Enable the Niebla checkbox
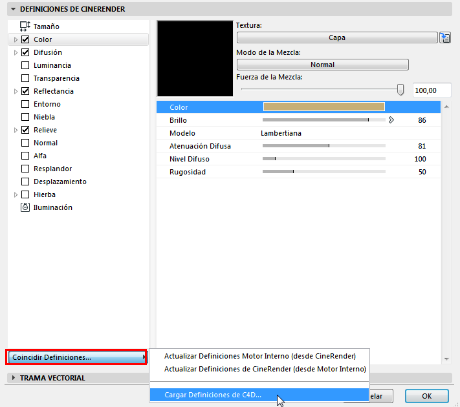460x407 pixels. tap(25, 117)
